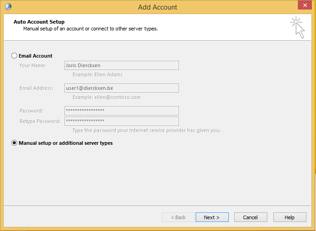Image resolution: width=316 pixels, height=231 pixels.
Task: Click the cursor graphic in the header
Action: tap(297, 27)
